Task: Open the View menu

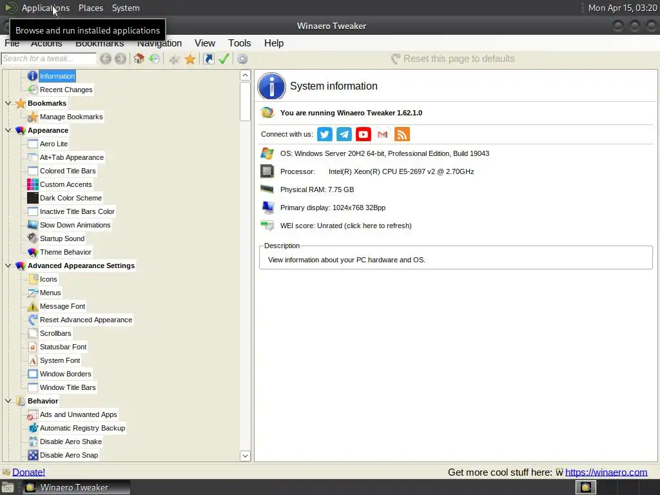Action: [x=205, y=43]
